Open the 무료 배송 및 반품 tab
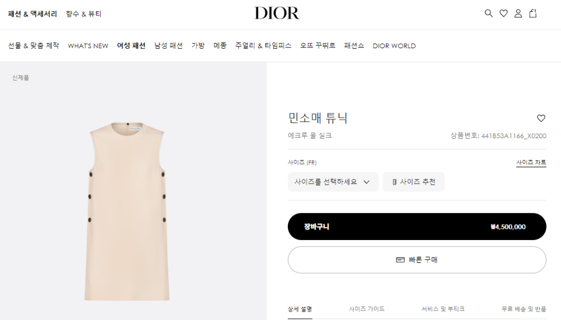The width and height of the screenshot is (561, 320). (x=524, y=309)
